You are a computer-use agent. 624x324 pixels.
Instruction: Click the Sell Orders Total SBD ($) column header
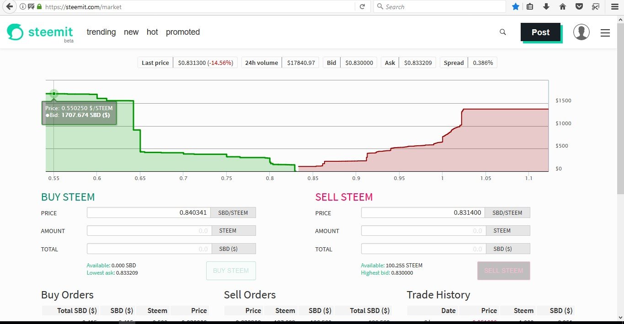(x=370, y=311)
